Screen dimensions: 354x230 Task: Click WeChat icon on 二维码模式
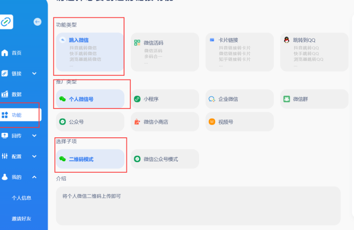click(x=62, y=159)
